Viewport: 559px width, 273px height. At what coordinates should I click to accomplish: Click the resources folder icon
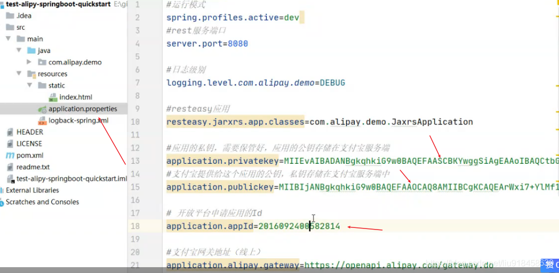[x=31, y=74]
